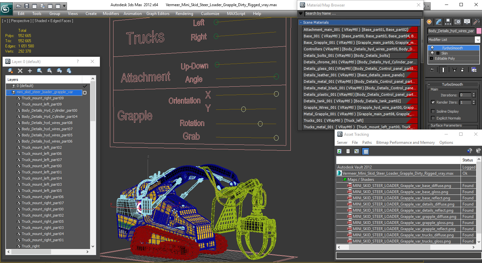Open the Display command panel tab
482x263 pixels.
467,22
